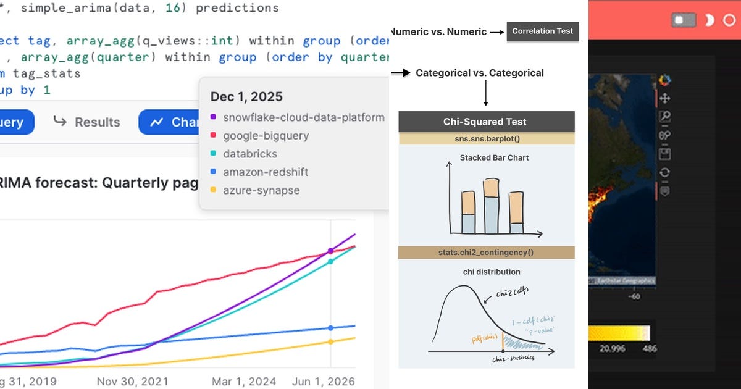The image size is (741, 389).
Task: Click the snapshot/save icon in the map toolbar
Action: [665, 153]
